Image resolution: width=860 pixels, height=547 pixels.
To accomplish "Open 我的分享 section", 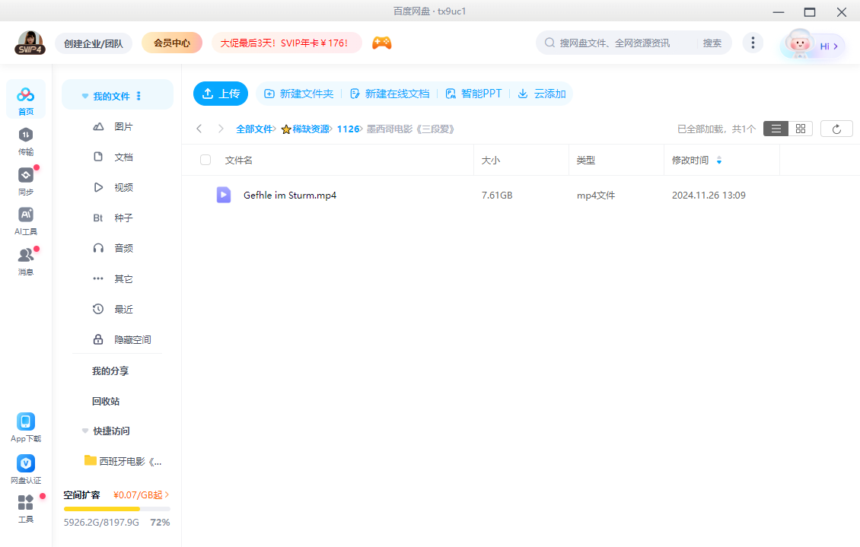I will click(110, 371).
